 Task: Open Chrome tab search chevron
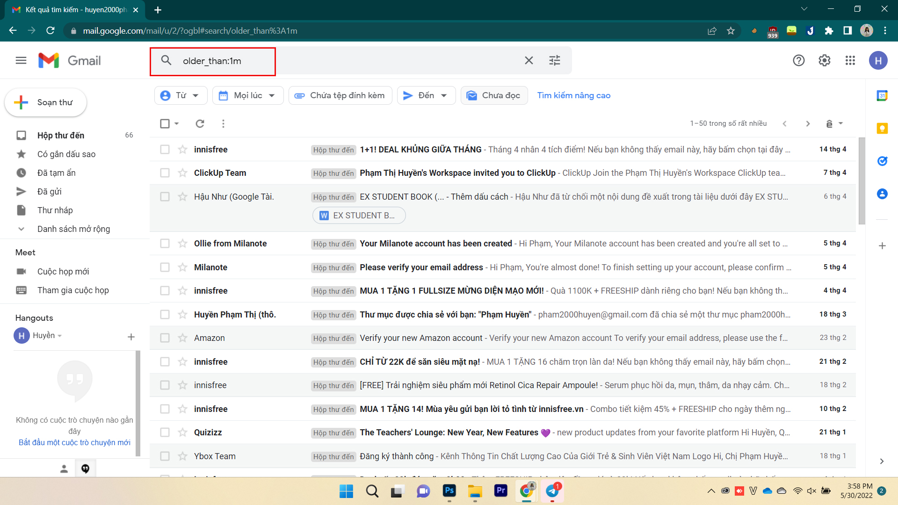point(804,9)
